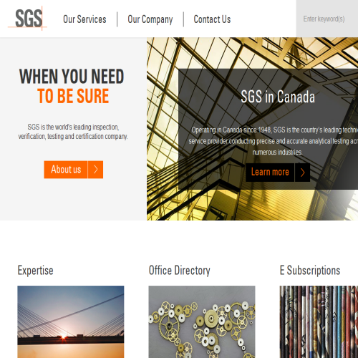Click the WHEN YOU NEED TO BE SURE slogan
358x358 pixels.
click(x=72, y=86)
